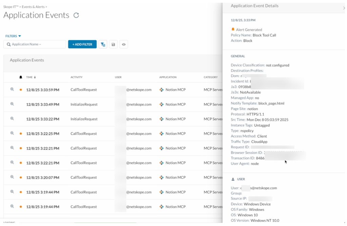The width and height of the screenshot is (347, 226).
Task: Click CallToolRequest in the 3:20:07 PM row
Action: click(84, 178)
